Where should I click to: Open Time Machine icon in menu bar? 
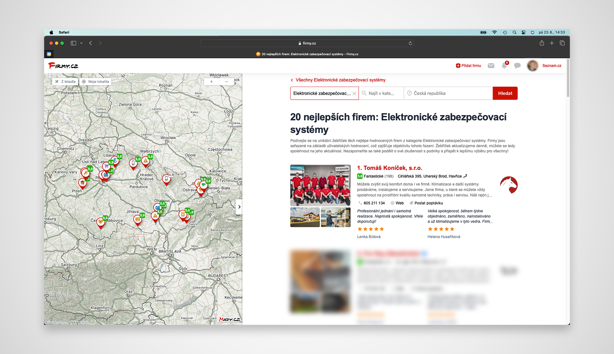(x=505, y=32)
